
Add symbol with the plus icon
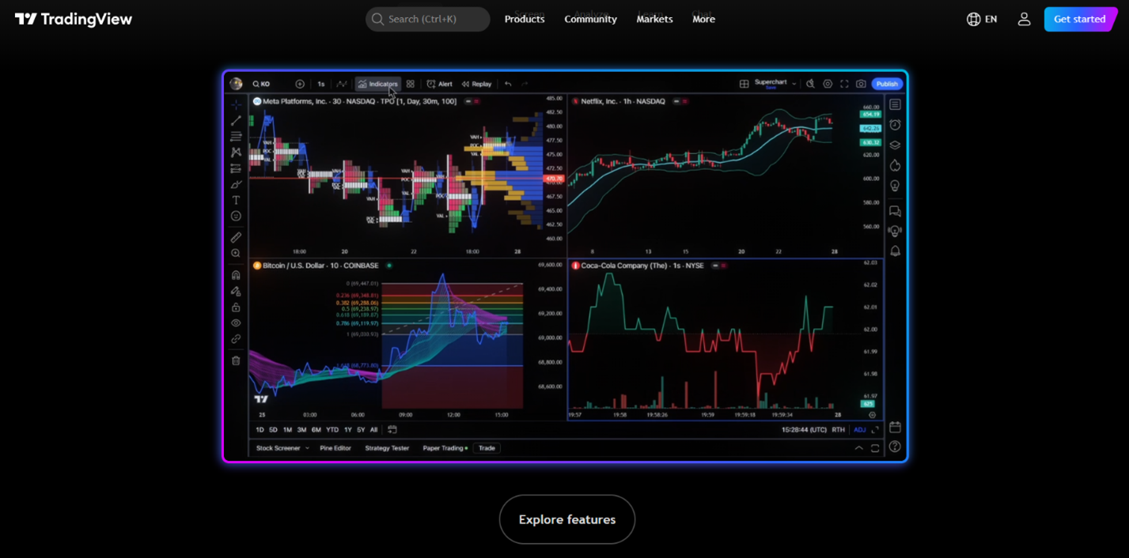[x=300, y=84]
